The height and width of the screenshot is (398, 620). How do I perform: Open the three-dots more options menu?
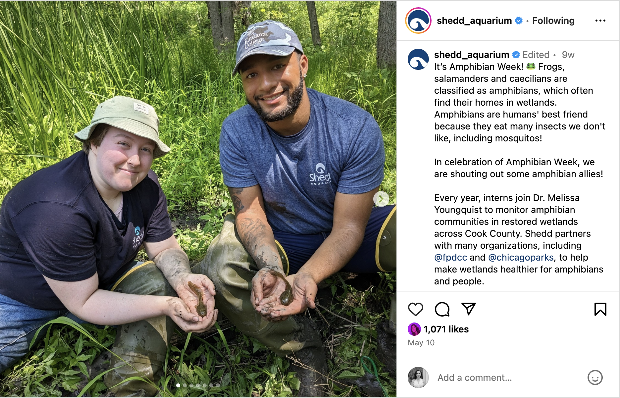tap(600, 21)
